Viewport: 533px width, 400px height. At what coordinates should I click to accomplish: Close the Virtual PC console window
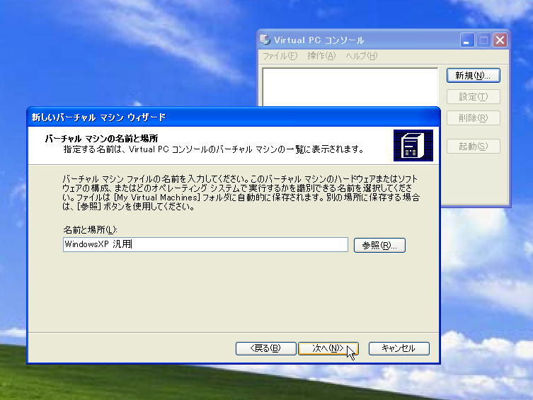500,40
